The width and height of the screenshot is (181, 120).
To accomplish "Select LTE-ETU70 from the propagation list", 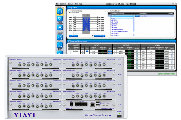I will (122, 24).
